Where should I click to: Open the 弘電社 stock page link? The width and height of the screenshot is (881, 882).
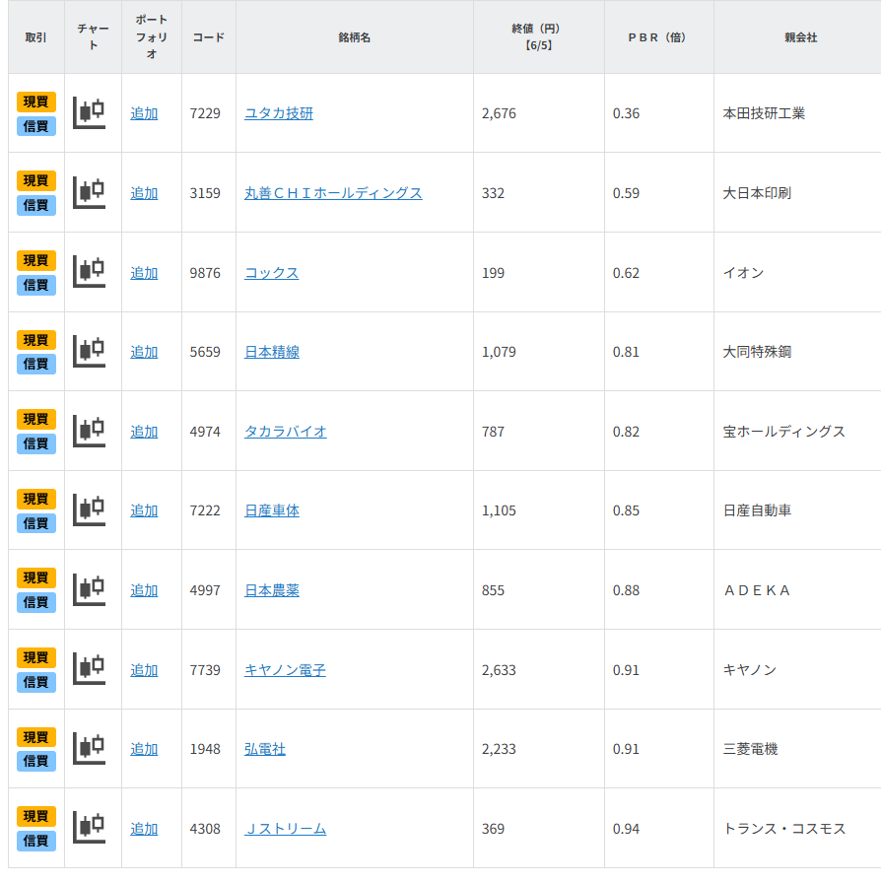[x=265, y=749]
